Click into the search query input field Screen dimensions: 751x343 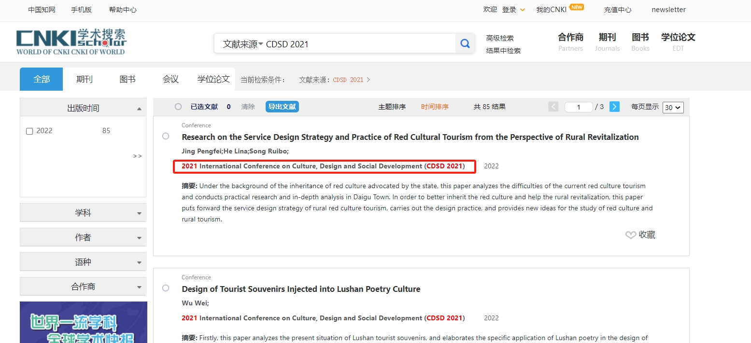[360, 44]
